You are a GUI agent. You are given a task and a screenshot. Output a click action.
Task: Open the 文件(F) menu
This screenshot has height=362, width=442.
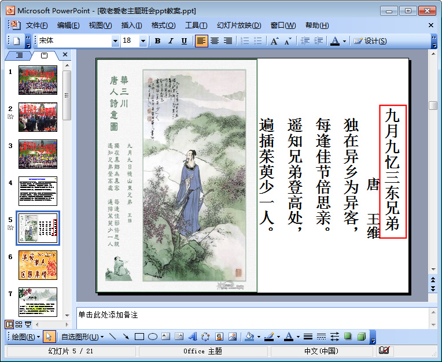[36, 25]
